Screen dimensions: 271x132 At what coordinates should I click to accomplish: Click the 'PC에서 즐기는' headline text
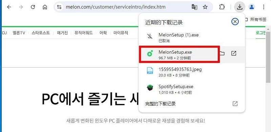[x=84, y=99]
